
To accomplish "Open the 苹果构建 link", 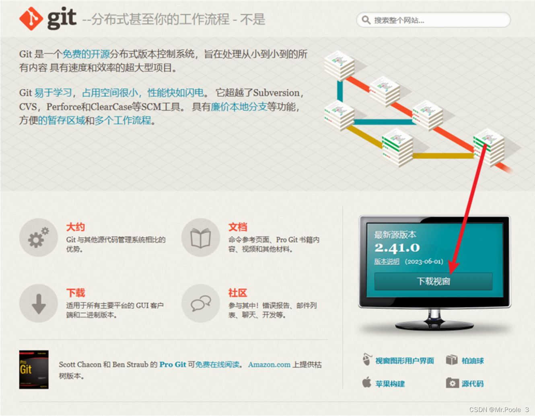I will coord(390,384).
